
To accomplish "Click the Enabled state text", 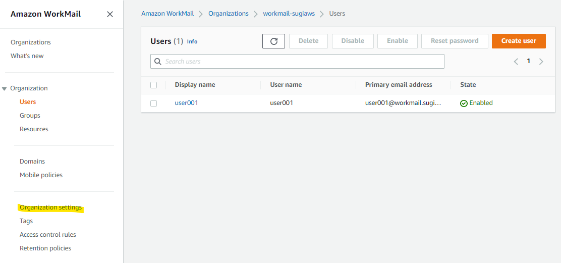I will click(x=481, y=103).
